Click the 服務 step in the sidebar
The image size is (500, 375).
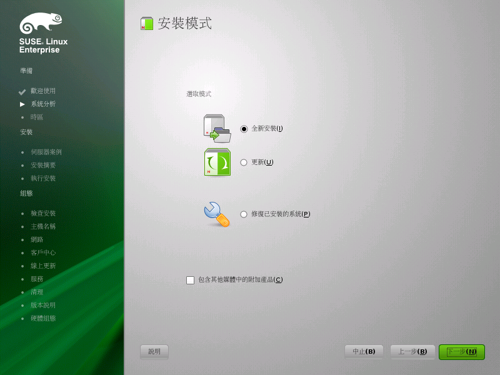click(x=37, y=279)
